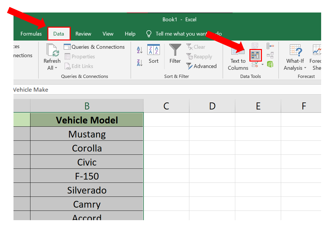Sort column Z to A descending

tap(140, 63)
